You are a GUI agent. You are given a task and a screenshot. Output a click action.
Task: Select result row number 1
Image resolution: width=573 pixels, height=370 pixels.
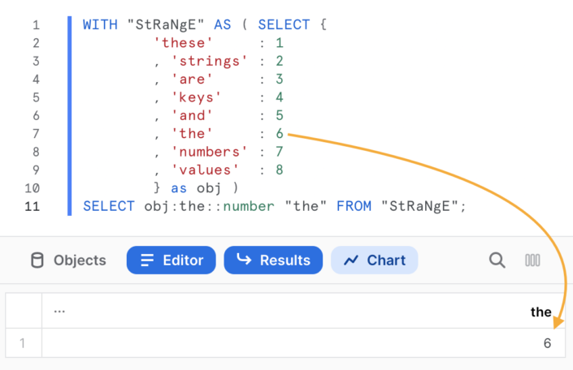22,343
